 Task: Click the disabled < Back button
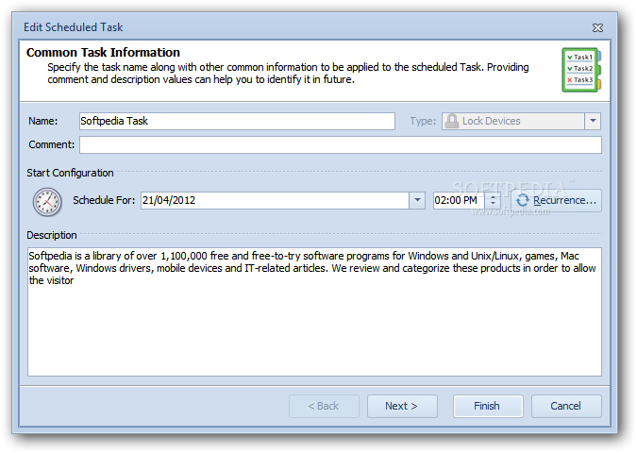[x=324, y=406]
